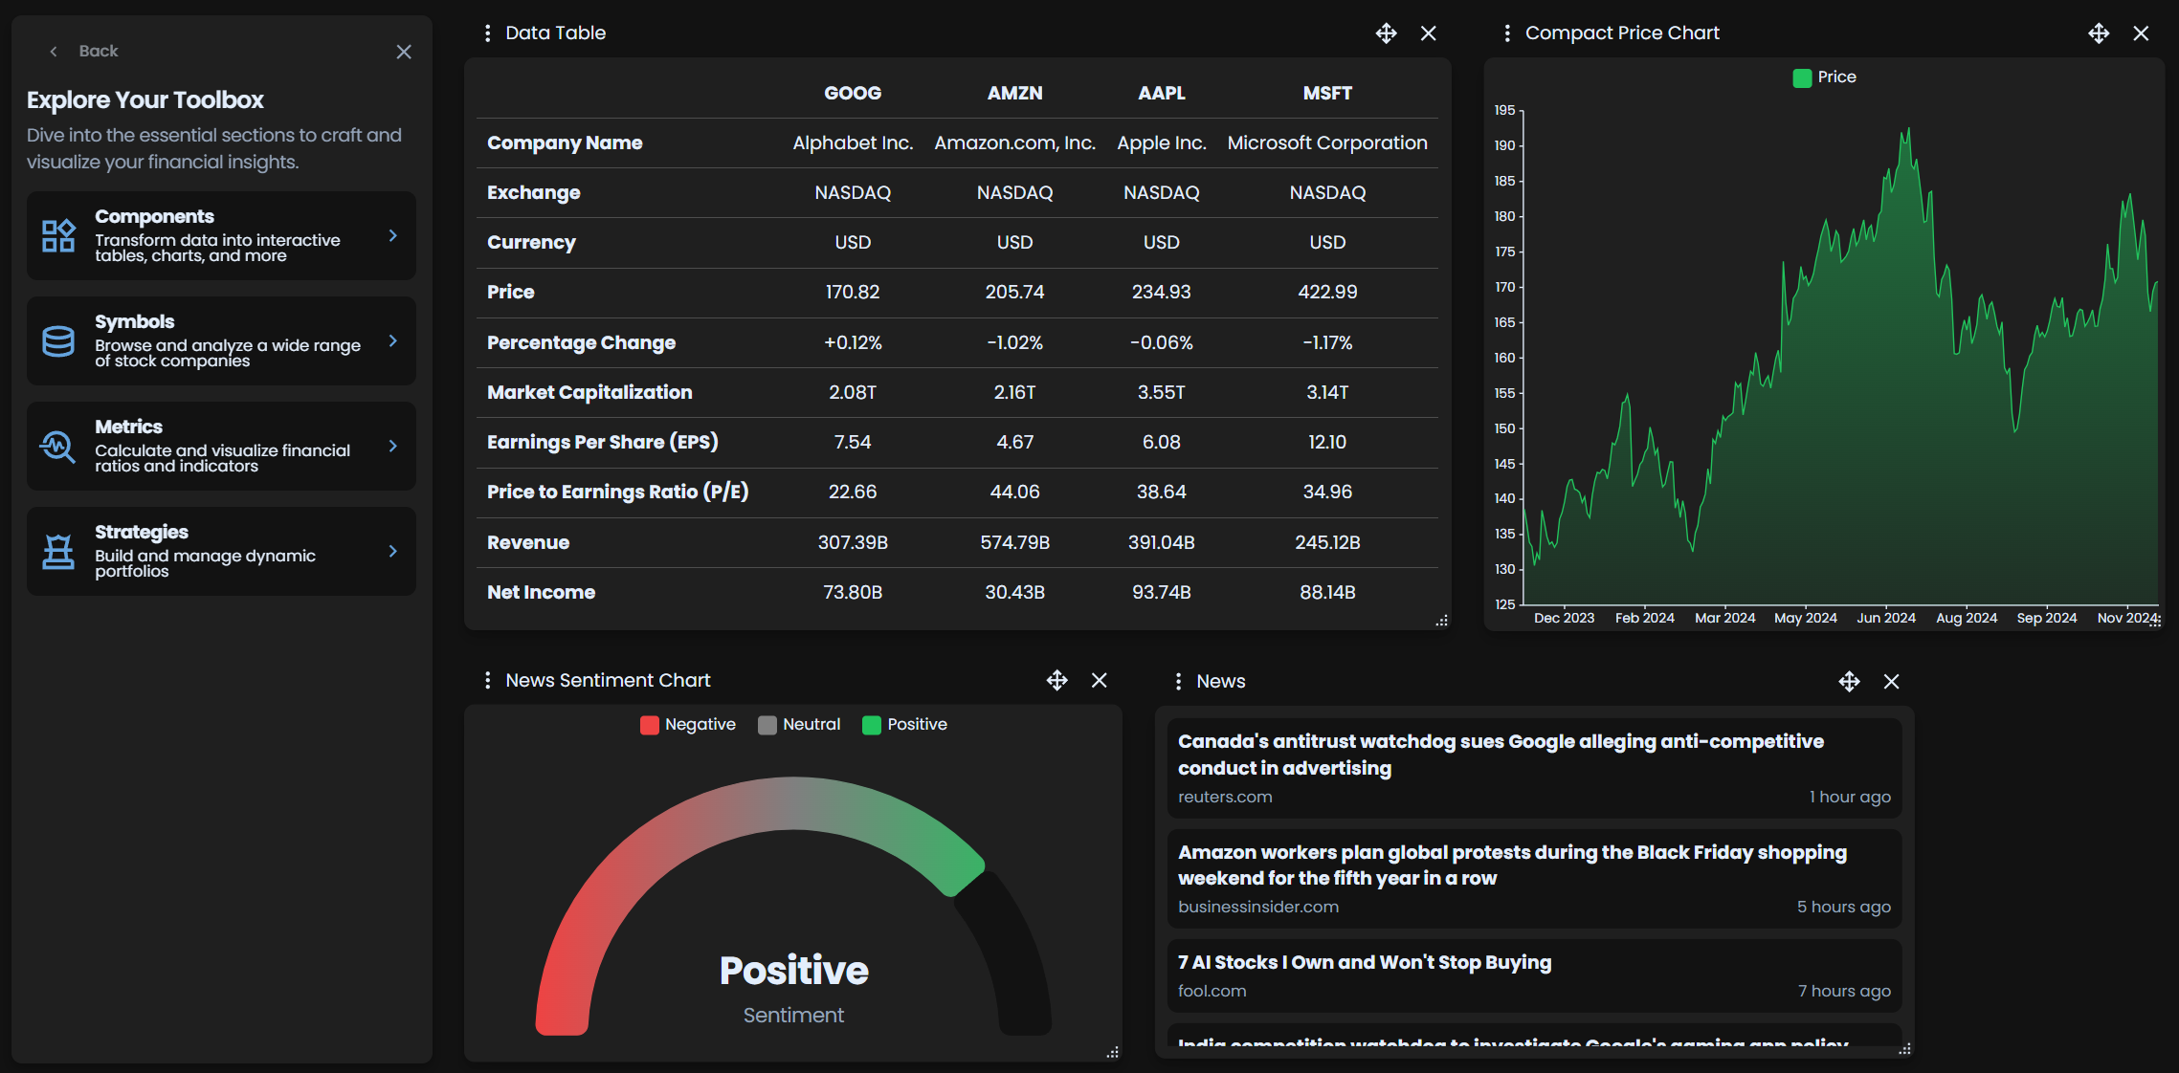Close the News widget
This screenshot has height=1073, width=2179.
1892,681
